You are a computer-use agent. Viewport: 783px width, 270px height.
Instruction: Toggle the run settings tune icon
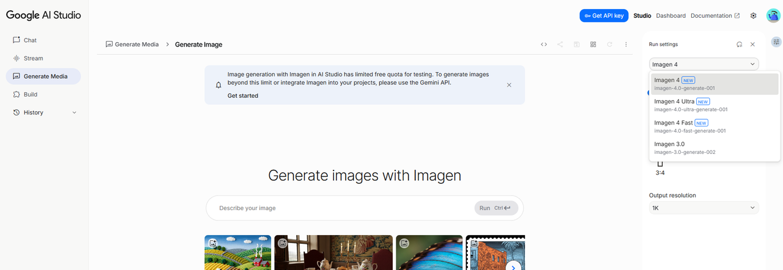(776, 42)
